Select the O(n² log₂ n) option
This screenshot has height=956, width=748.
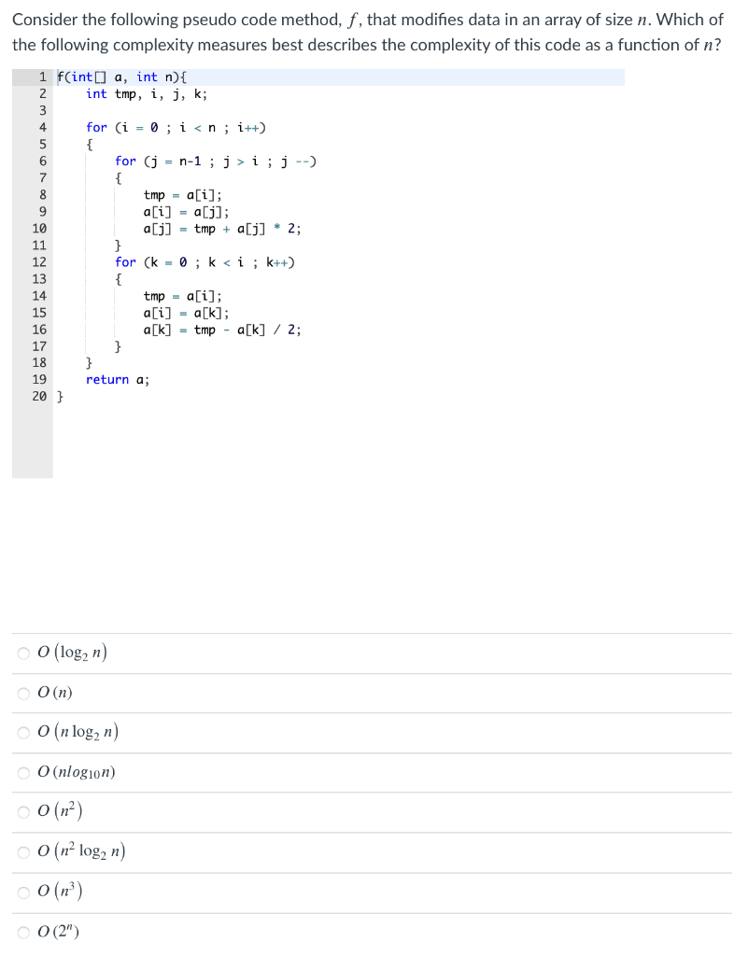click(x=22, y=851)
